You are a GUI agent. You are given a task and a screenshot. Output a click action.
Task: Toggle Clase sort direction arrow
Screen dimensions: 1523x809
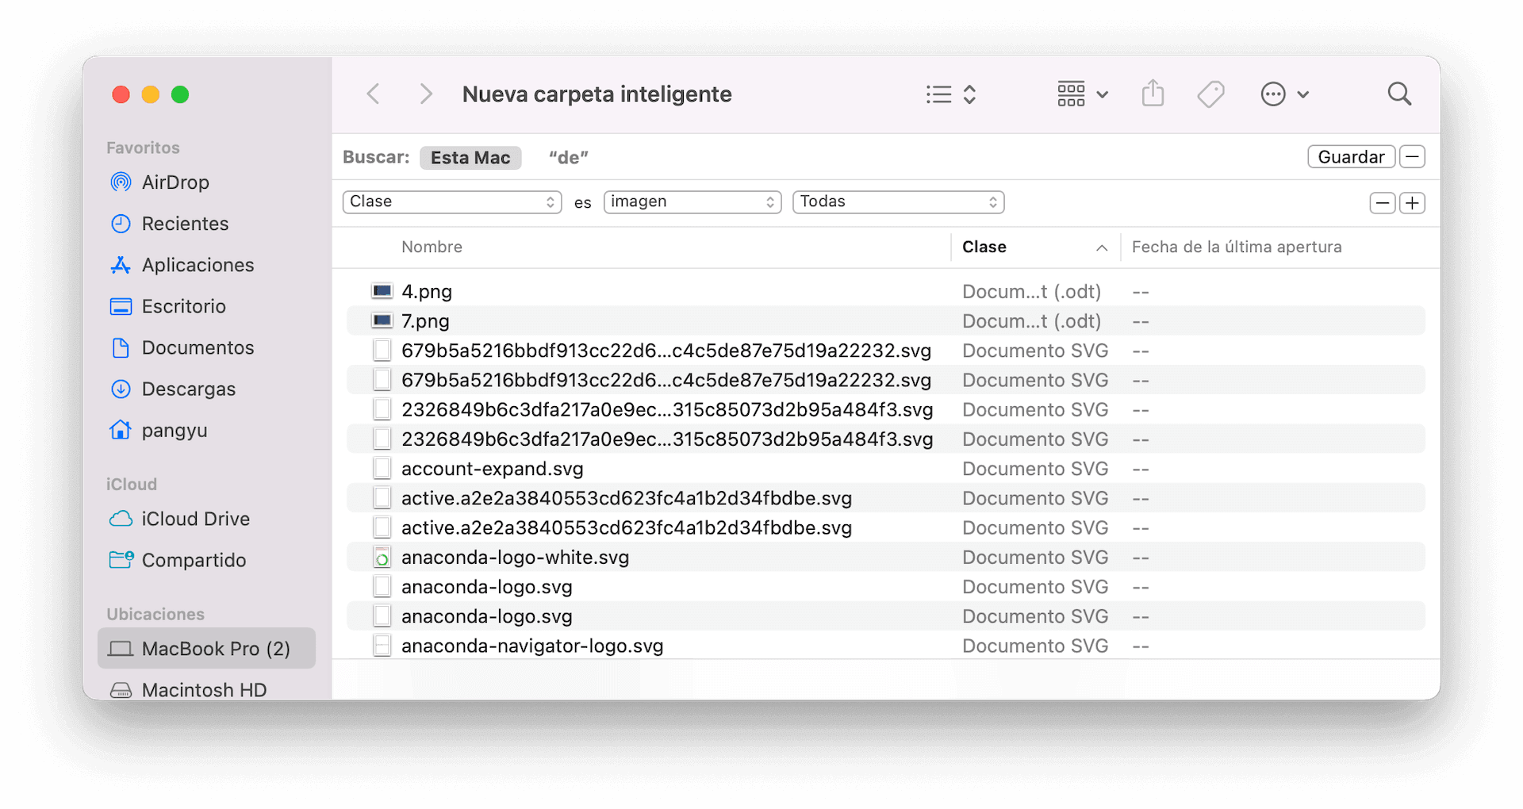tap(1102, 248)
